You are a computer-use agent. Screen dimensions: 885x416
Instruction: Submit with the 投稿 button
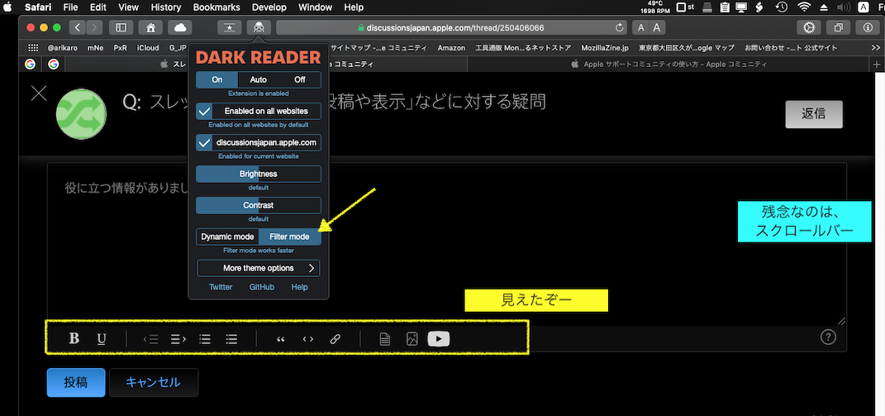(76, 383)
